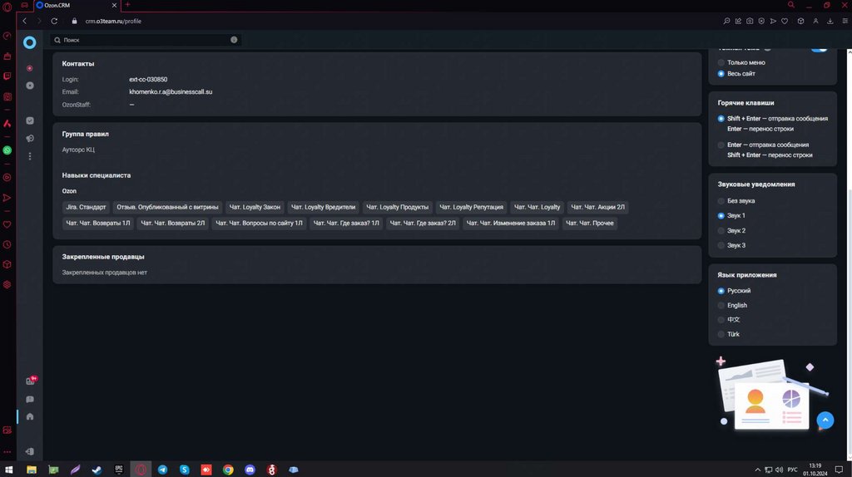The image size is (852, 477).
Task: Click 'Отзыв. Опубликованный с витрины' tag
Action: click(167, 207)
